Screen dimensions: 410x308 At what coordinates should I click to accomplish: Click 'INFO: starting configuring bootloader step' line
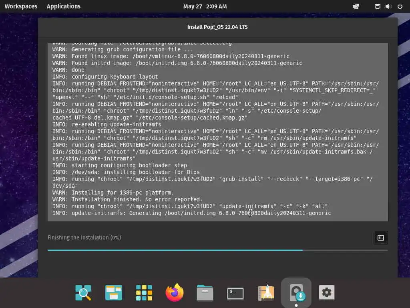click(x=119, y=165)
